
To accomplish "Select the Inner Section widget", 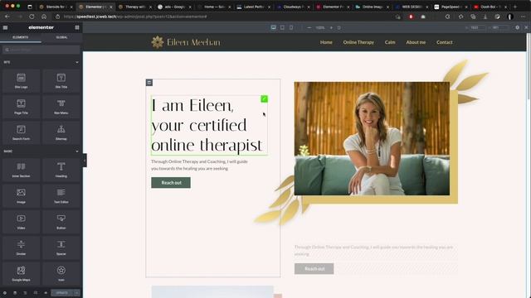I will pos(21,170).
